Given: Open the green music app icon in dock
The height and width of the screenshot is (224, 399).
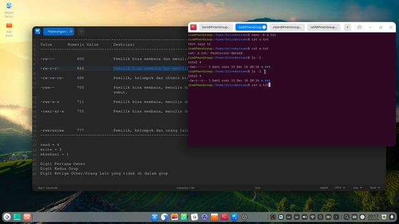Looking at the screenshot, I should click(185, 217).
